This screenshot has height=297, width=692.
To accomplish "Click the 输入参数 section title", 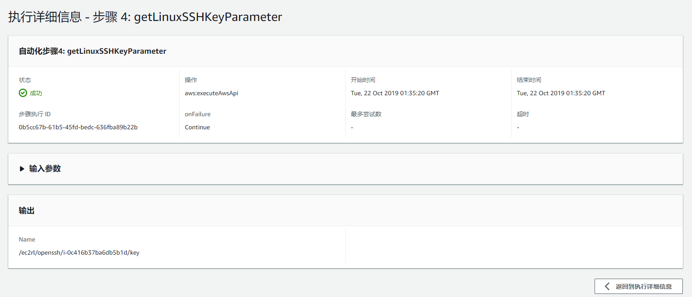I will [45, 169].
